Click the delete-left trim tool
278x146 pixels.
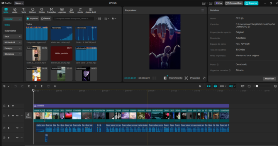pos(35,86)
